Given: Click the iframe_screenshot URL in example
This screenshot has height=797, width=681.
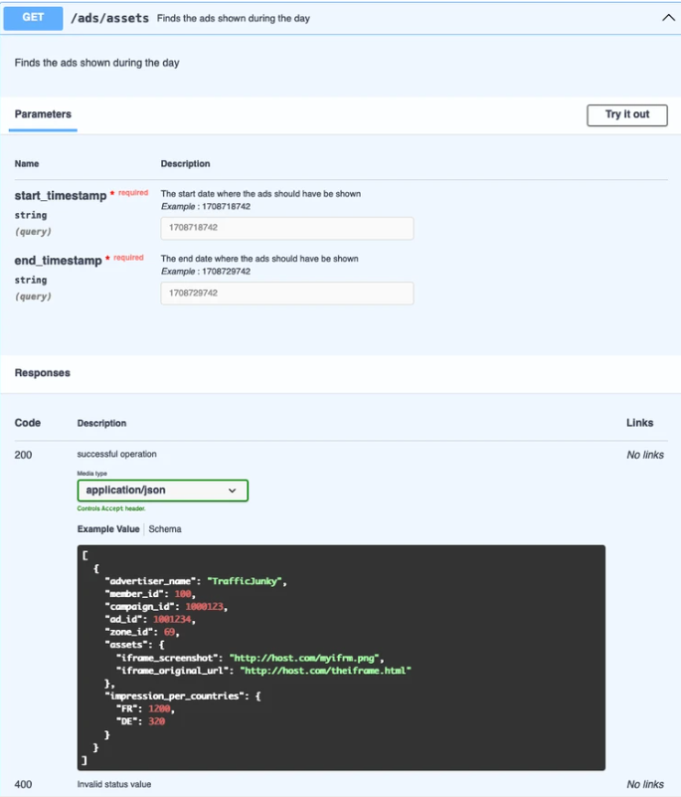Looking at the screenshot, I should [x=305, y=658].
